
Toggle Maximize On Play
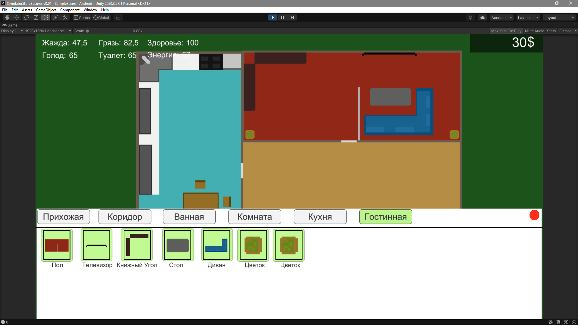point(506,31)
